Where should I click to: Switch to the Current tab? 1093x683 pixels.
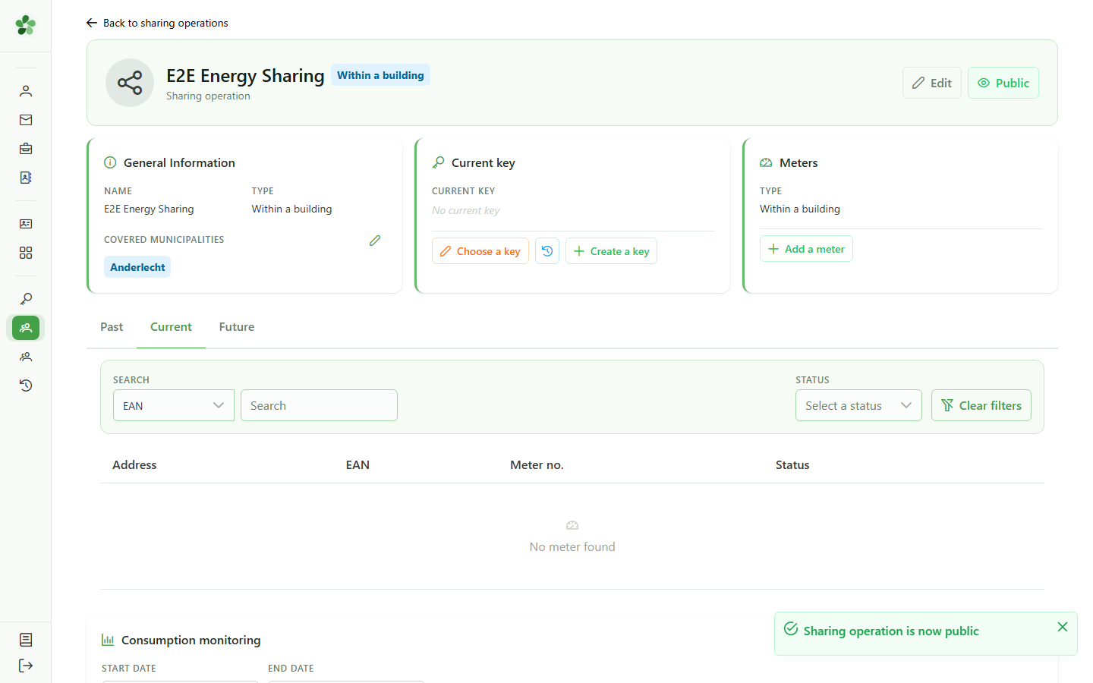click(x=171, y=327)
